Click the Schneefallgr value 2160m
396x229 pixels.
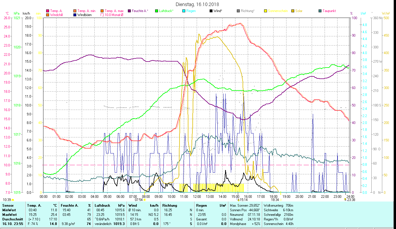tap(288, 214)
